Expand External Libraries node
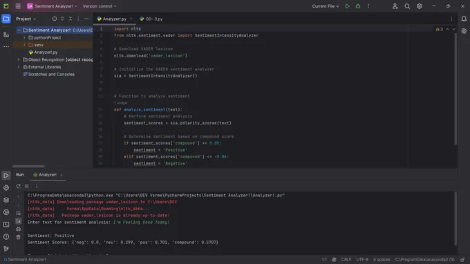This screenshot has width=470, height=264. [19, 67]
